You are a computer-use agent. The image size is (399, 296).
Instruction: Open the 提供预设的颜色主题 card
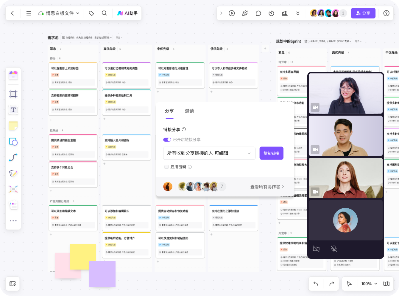[73, 147]
